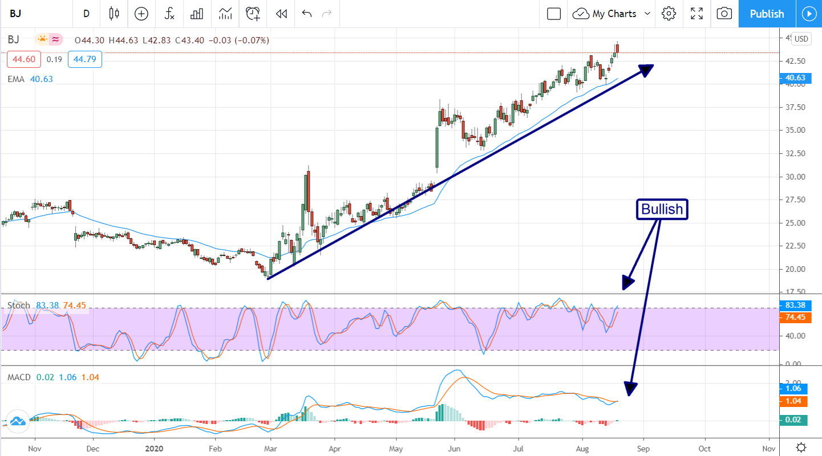Click the blue Publish button
Screen dimensions: 822x456
coord(767,14)
